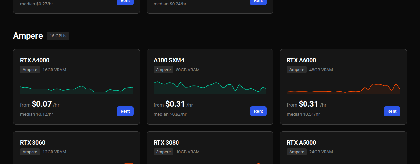Rent the RTX A4000 GPU
Image resolution: width=420 pixels, height=164 pixels.
(x=125, y=111)
